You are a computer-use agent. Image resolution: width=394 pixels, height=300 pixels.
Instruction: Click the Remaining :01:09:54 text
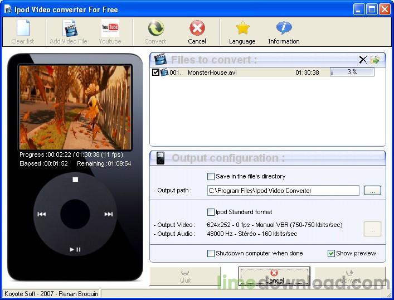tap(104, 163)
